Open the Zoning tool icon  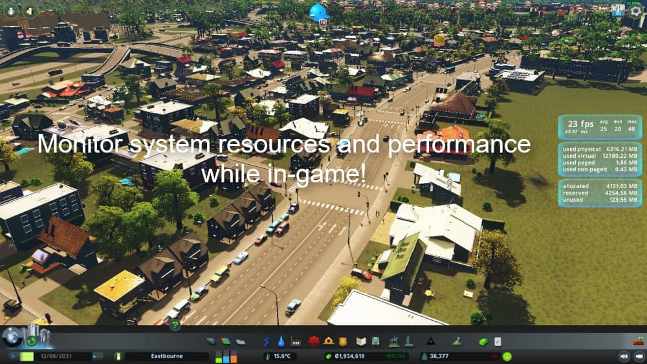[x=226, y=341]
